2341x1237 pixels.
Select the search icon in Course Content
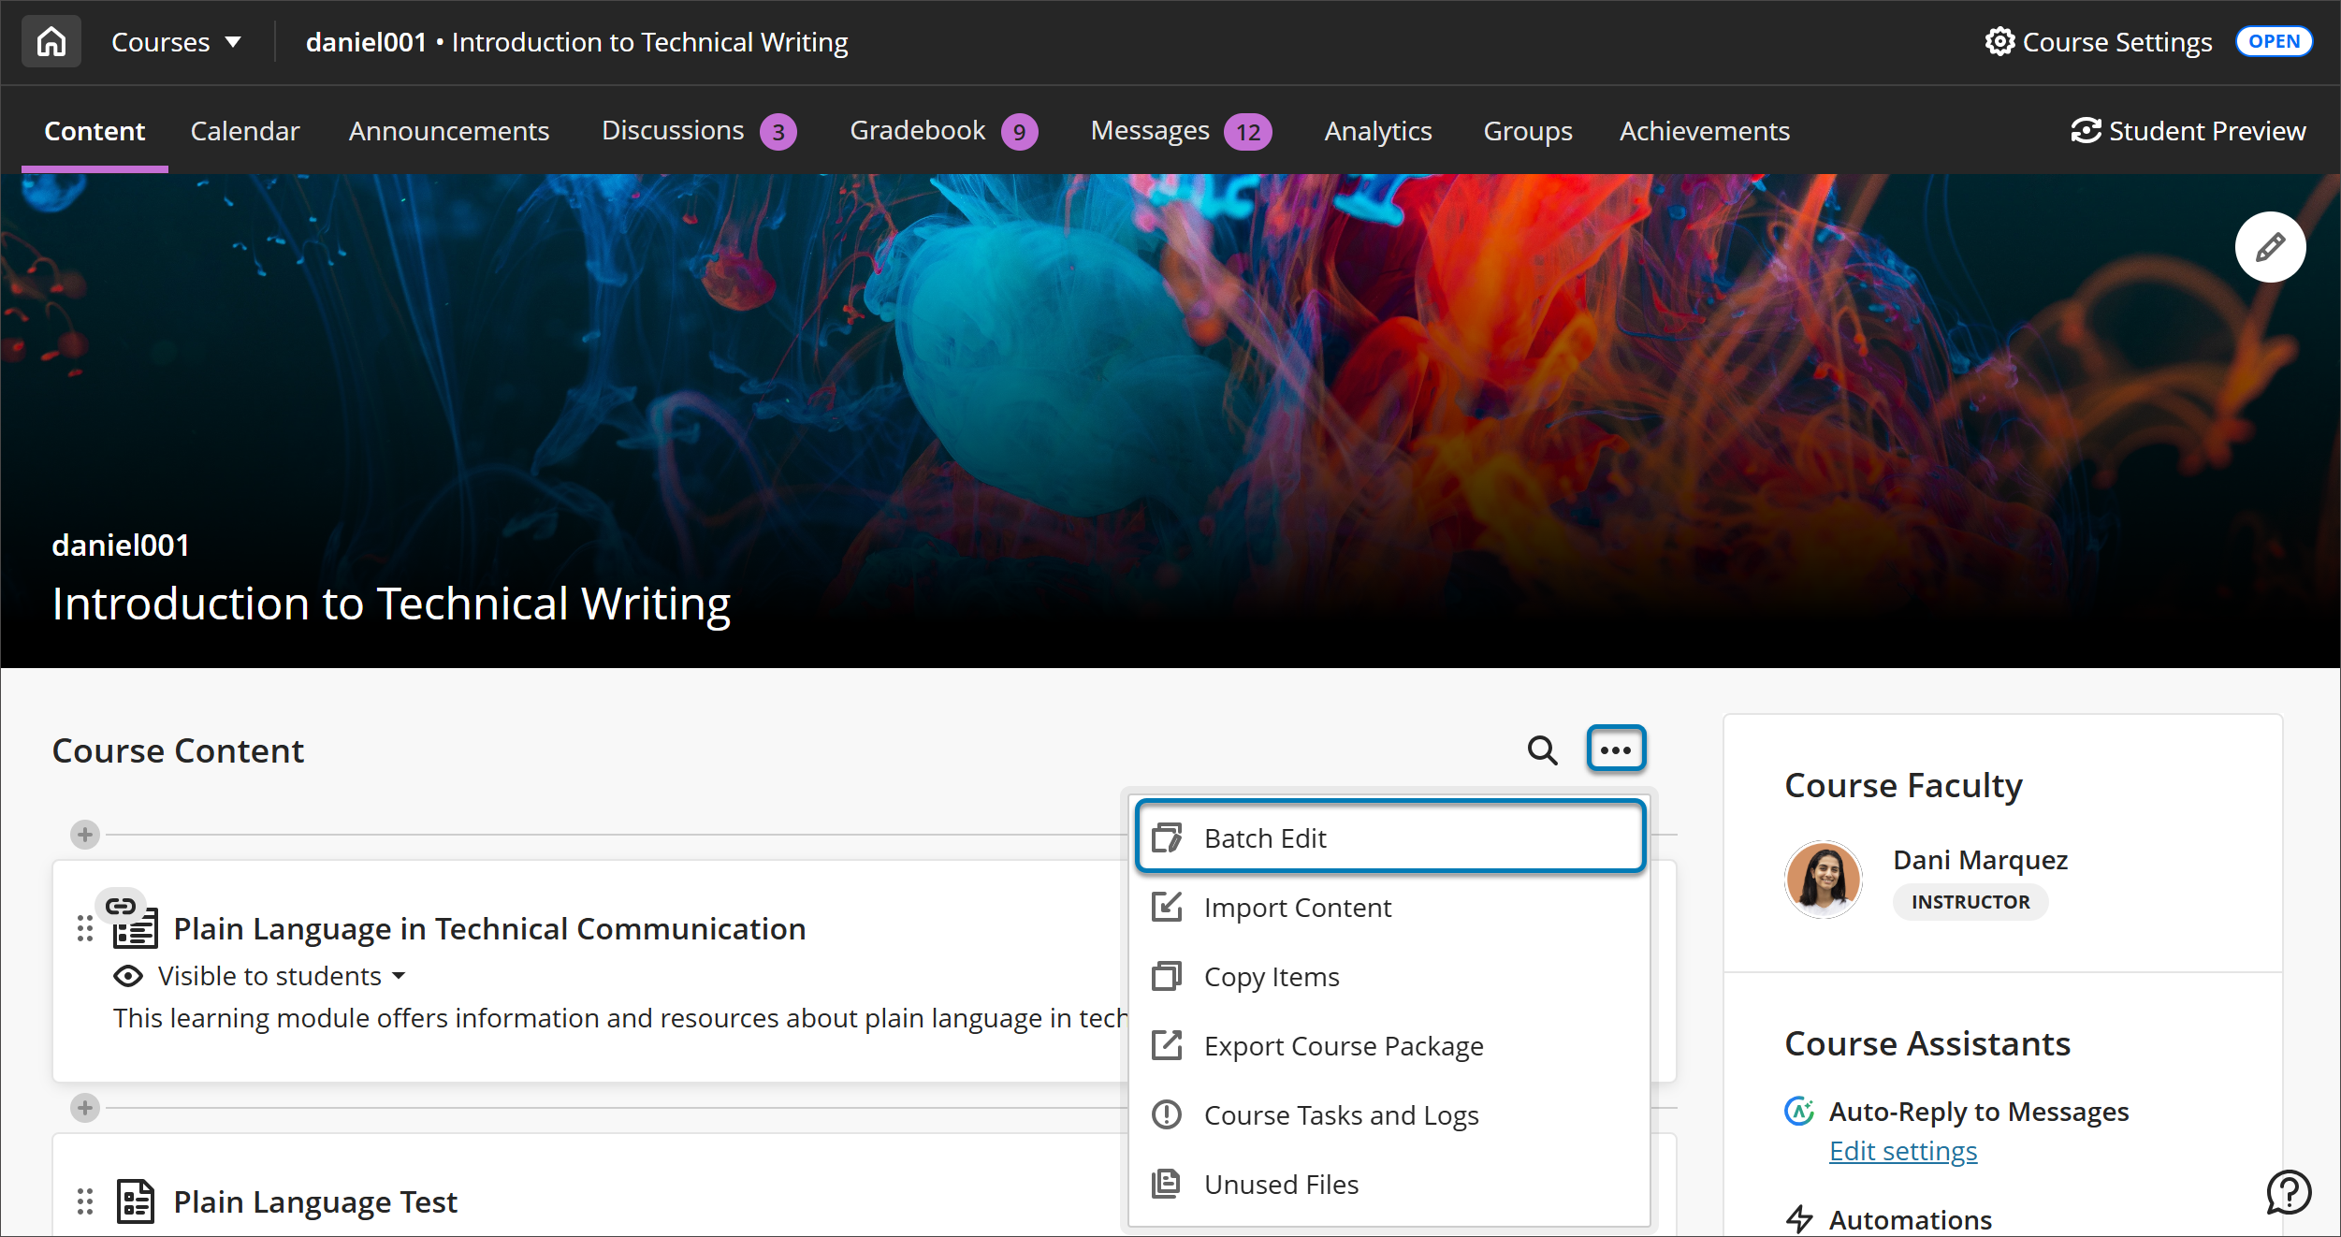click(1542, 749)
